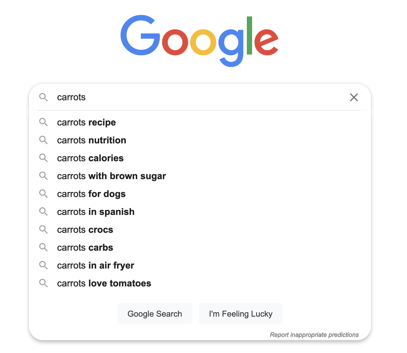Click search icon beside 'carrots for dogs'
This screenshot has width=407, height=353.
pyautogui.click(x=43, y=194)
